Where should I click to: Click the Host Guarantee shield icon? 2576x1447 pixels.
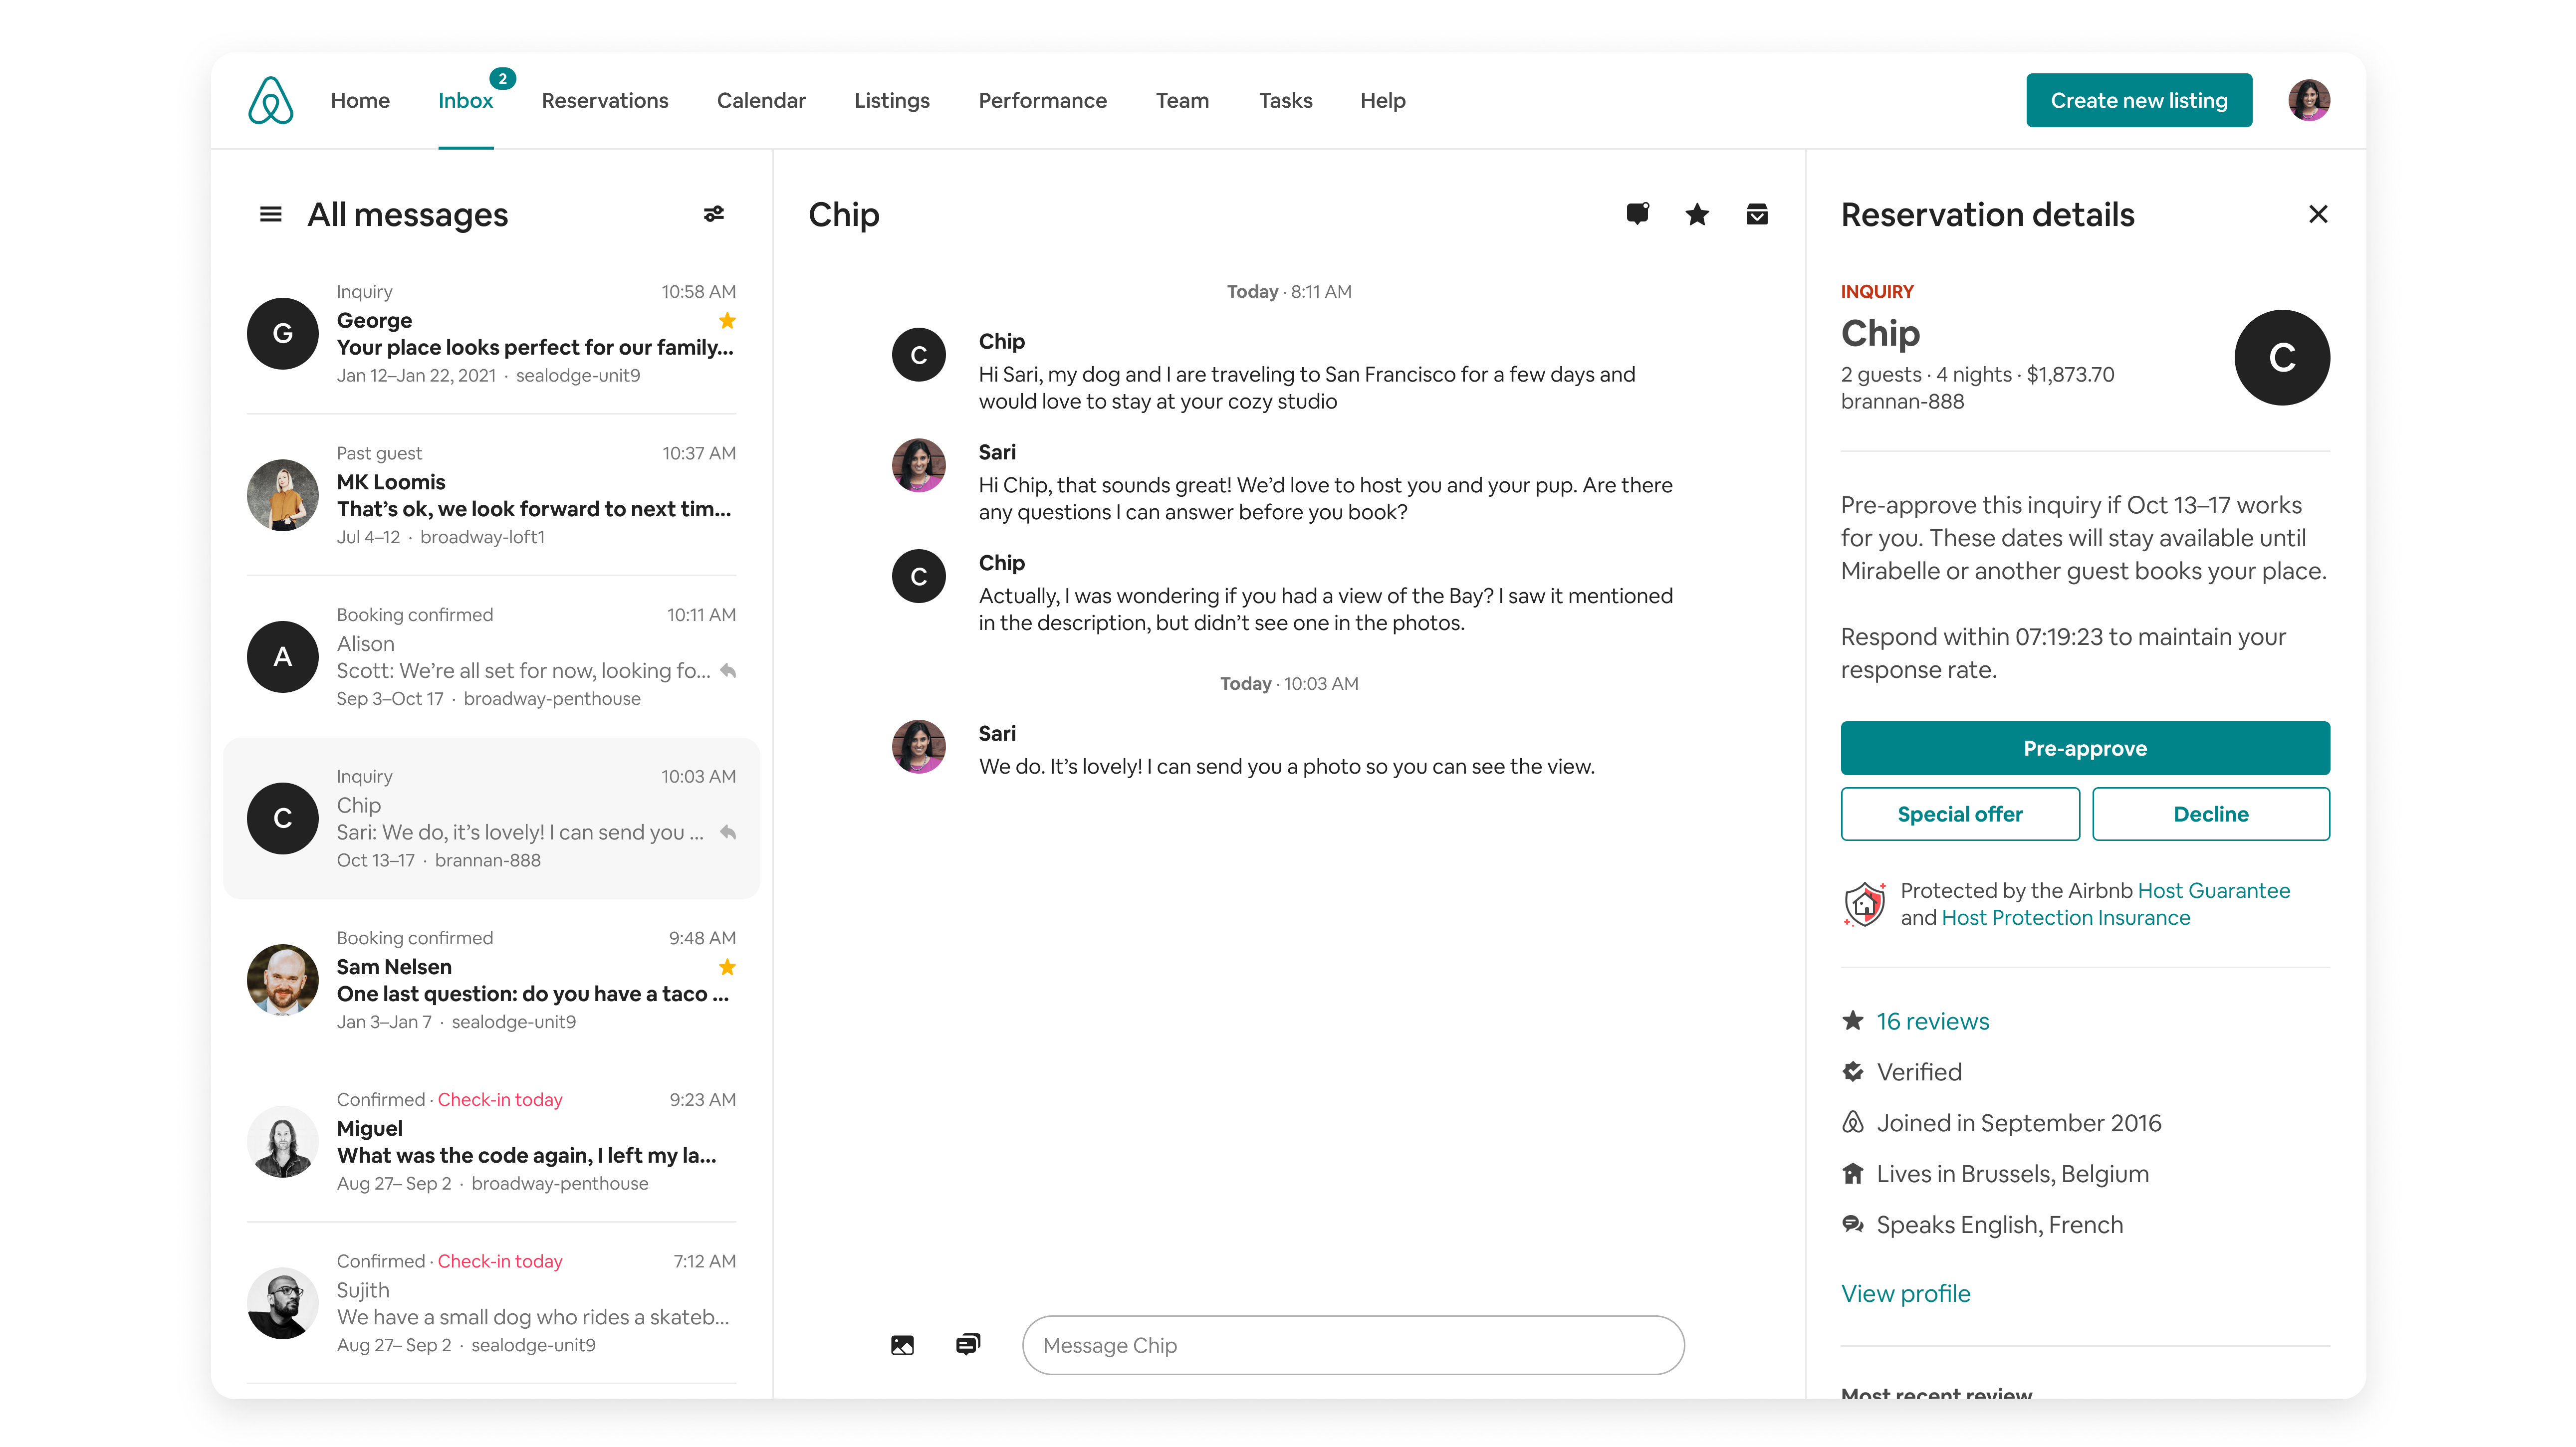click(x=1864, y=904)
